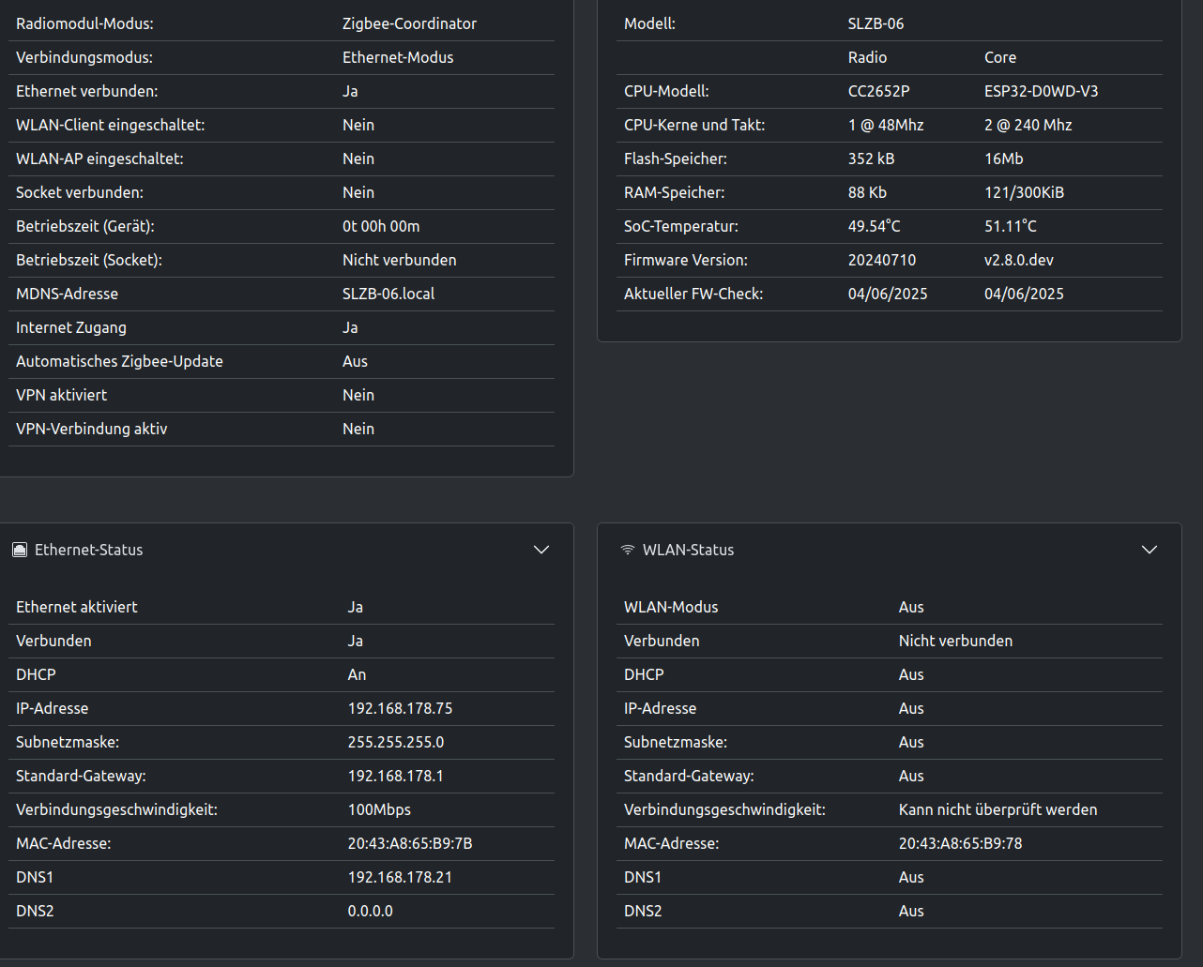Click the Core CPU model ESP32-D0WD-V3
The width and height of the screenshot is (1203, 967).
click(x=1041, y=91)
